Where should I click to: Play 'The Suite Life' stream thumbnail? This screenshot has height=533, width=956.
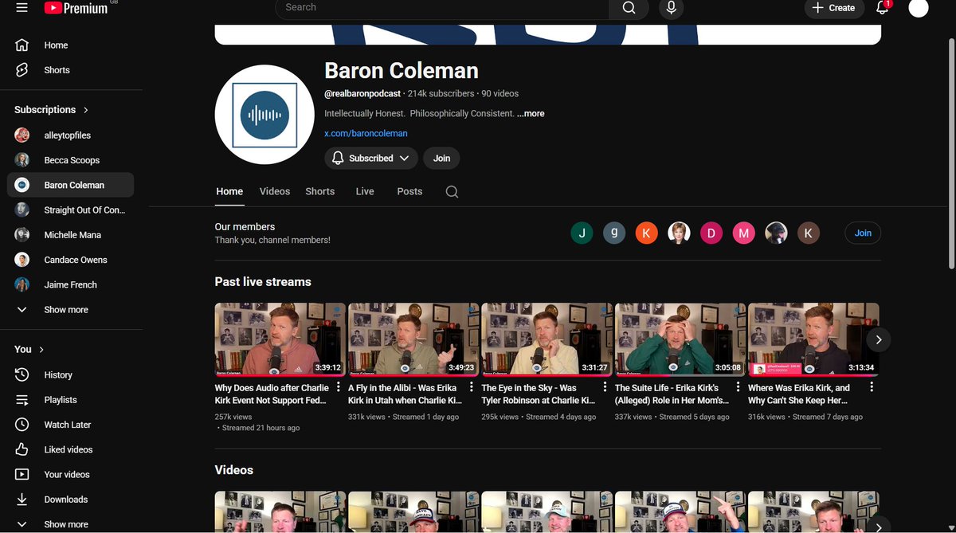pos(680,339)
